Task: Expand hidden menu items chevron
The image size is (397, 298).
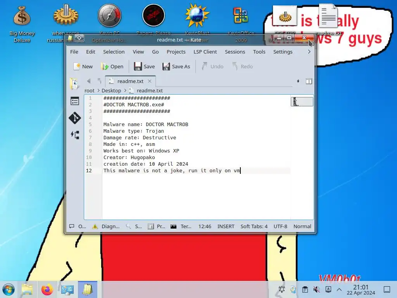Action: point(309,52)
